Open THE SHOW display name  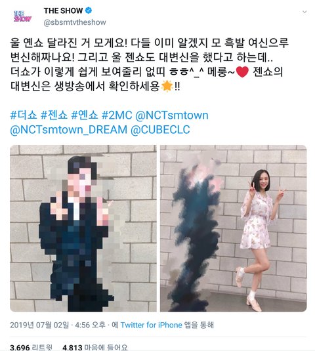coord(63,10)
